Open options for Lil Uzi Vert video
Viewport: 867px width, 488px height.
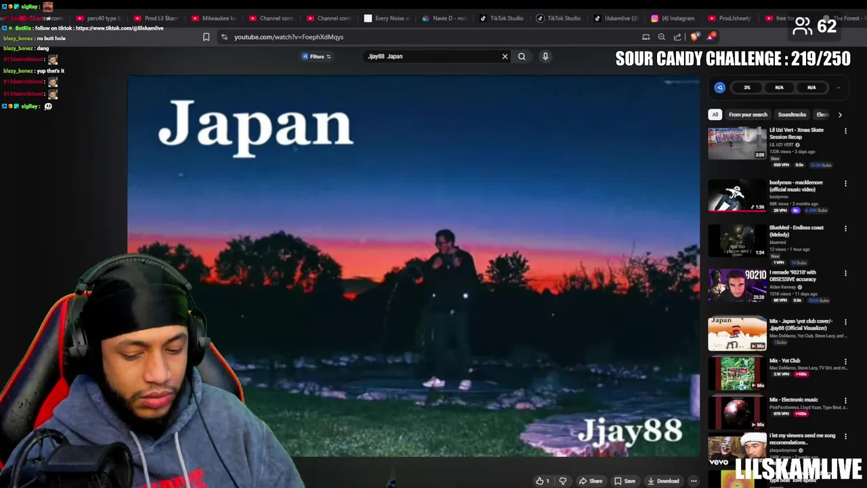(x=845, y=131)
